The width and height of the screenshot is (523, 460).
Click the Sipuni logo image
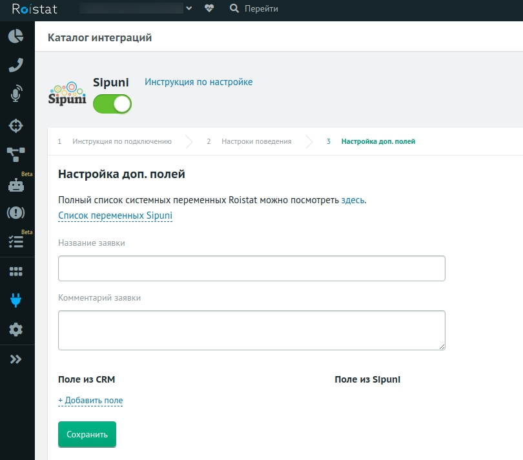[x=67, y=94]
